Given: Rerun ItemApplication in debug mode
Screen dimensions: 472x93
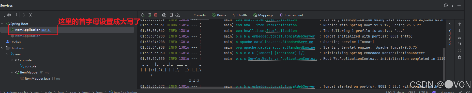Looking at the screenshot, I should pyautogui.click(x=149, y=15).
